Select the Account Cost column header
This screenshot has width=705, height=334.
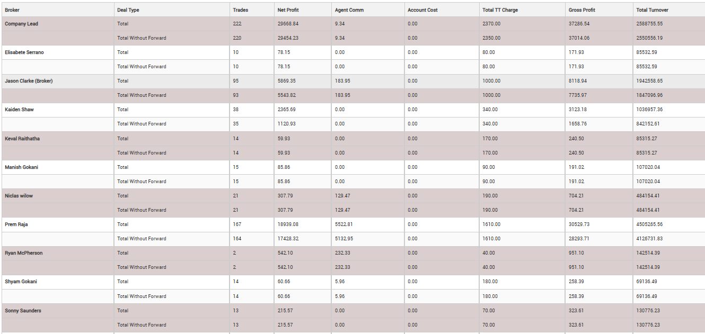click(x=422, y=10)
